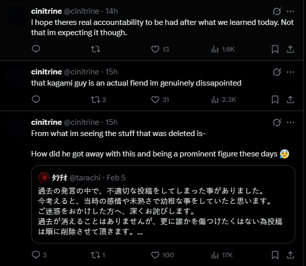The width and height of the screenshot is (306, 266).
Task: Share the first tweet
Action: pyautogui.click(x=290, y=49)
